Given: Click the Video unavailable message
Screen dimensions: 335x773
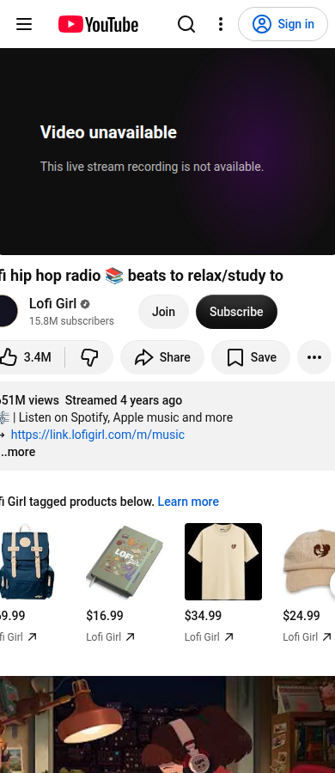Looking at the screenshot, I should coord(108,132).
